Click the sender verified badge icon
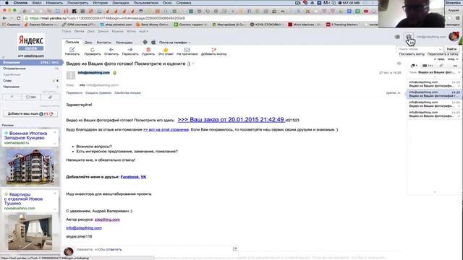 tap(114, 73)
